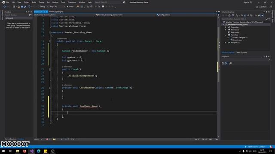Viewport: 275px width, 154px height.
Task: Open the Number_Guessing_Game.Form1 class dropdown
Action: (x=125, y=15)
